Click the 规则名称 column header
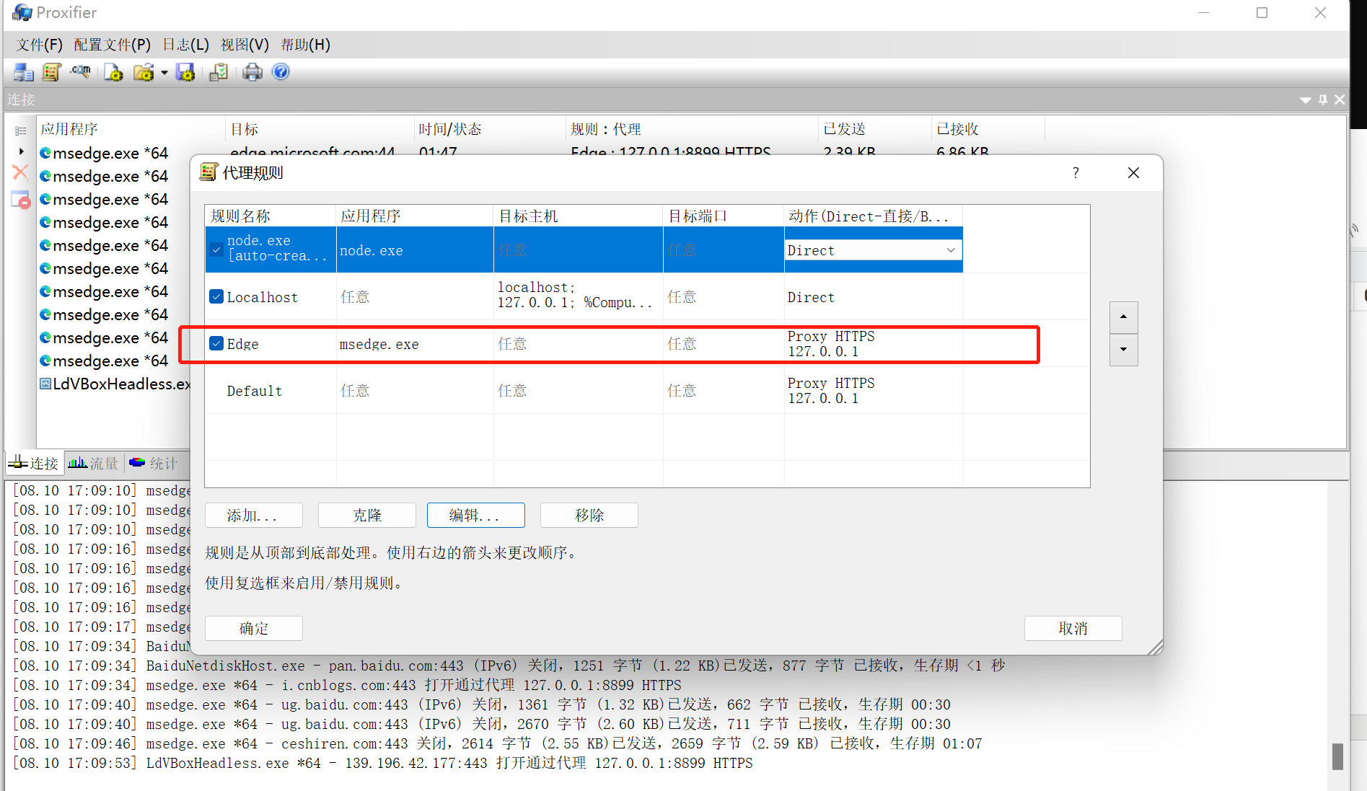Viewport: 1367px width, 791px height. [x=271, y=216]
